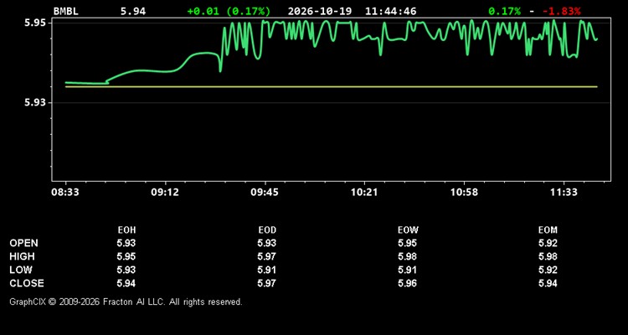Select the EOD open value 5.93
The width and height of the screenshot is (628, 335).
[x=267, y=243]
